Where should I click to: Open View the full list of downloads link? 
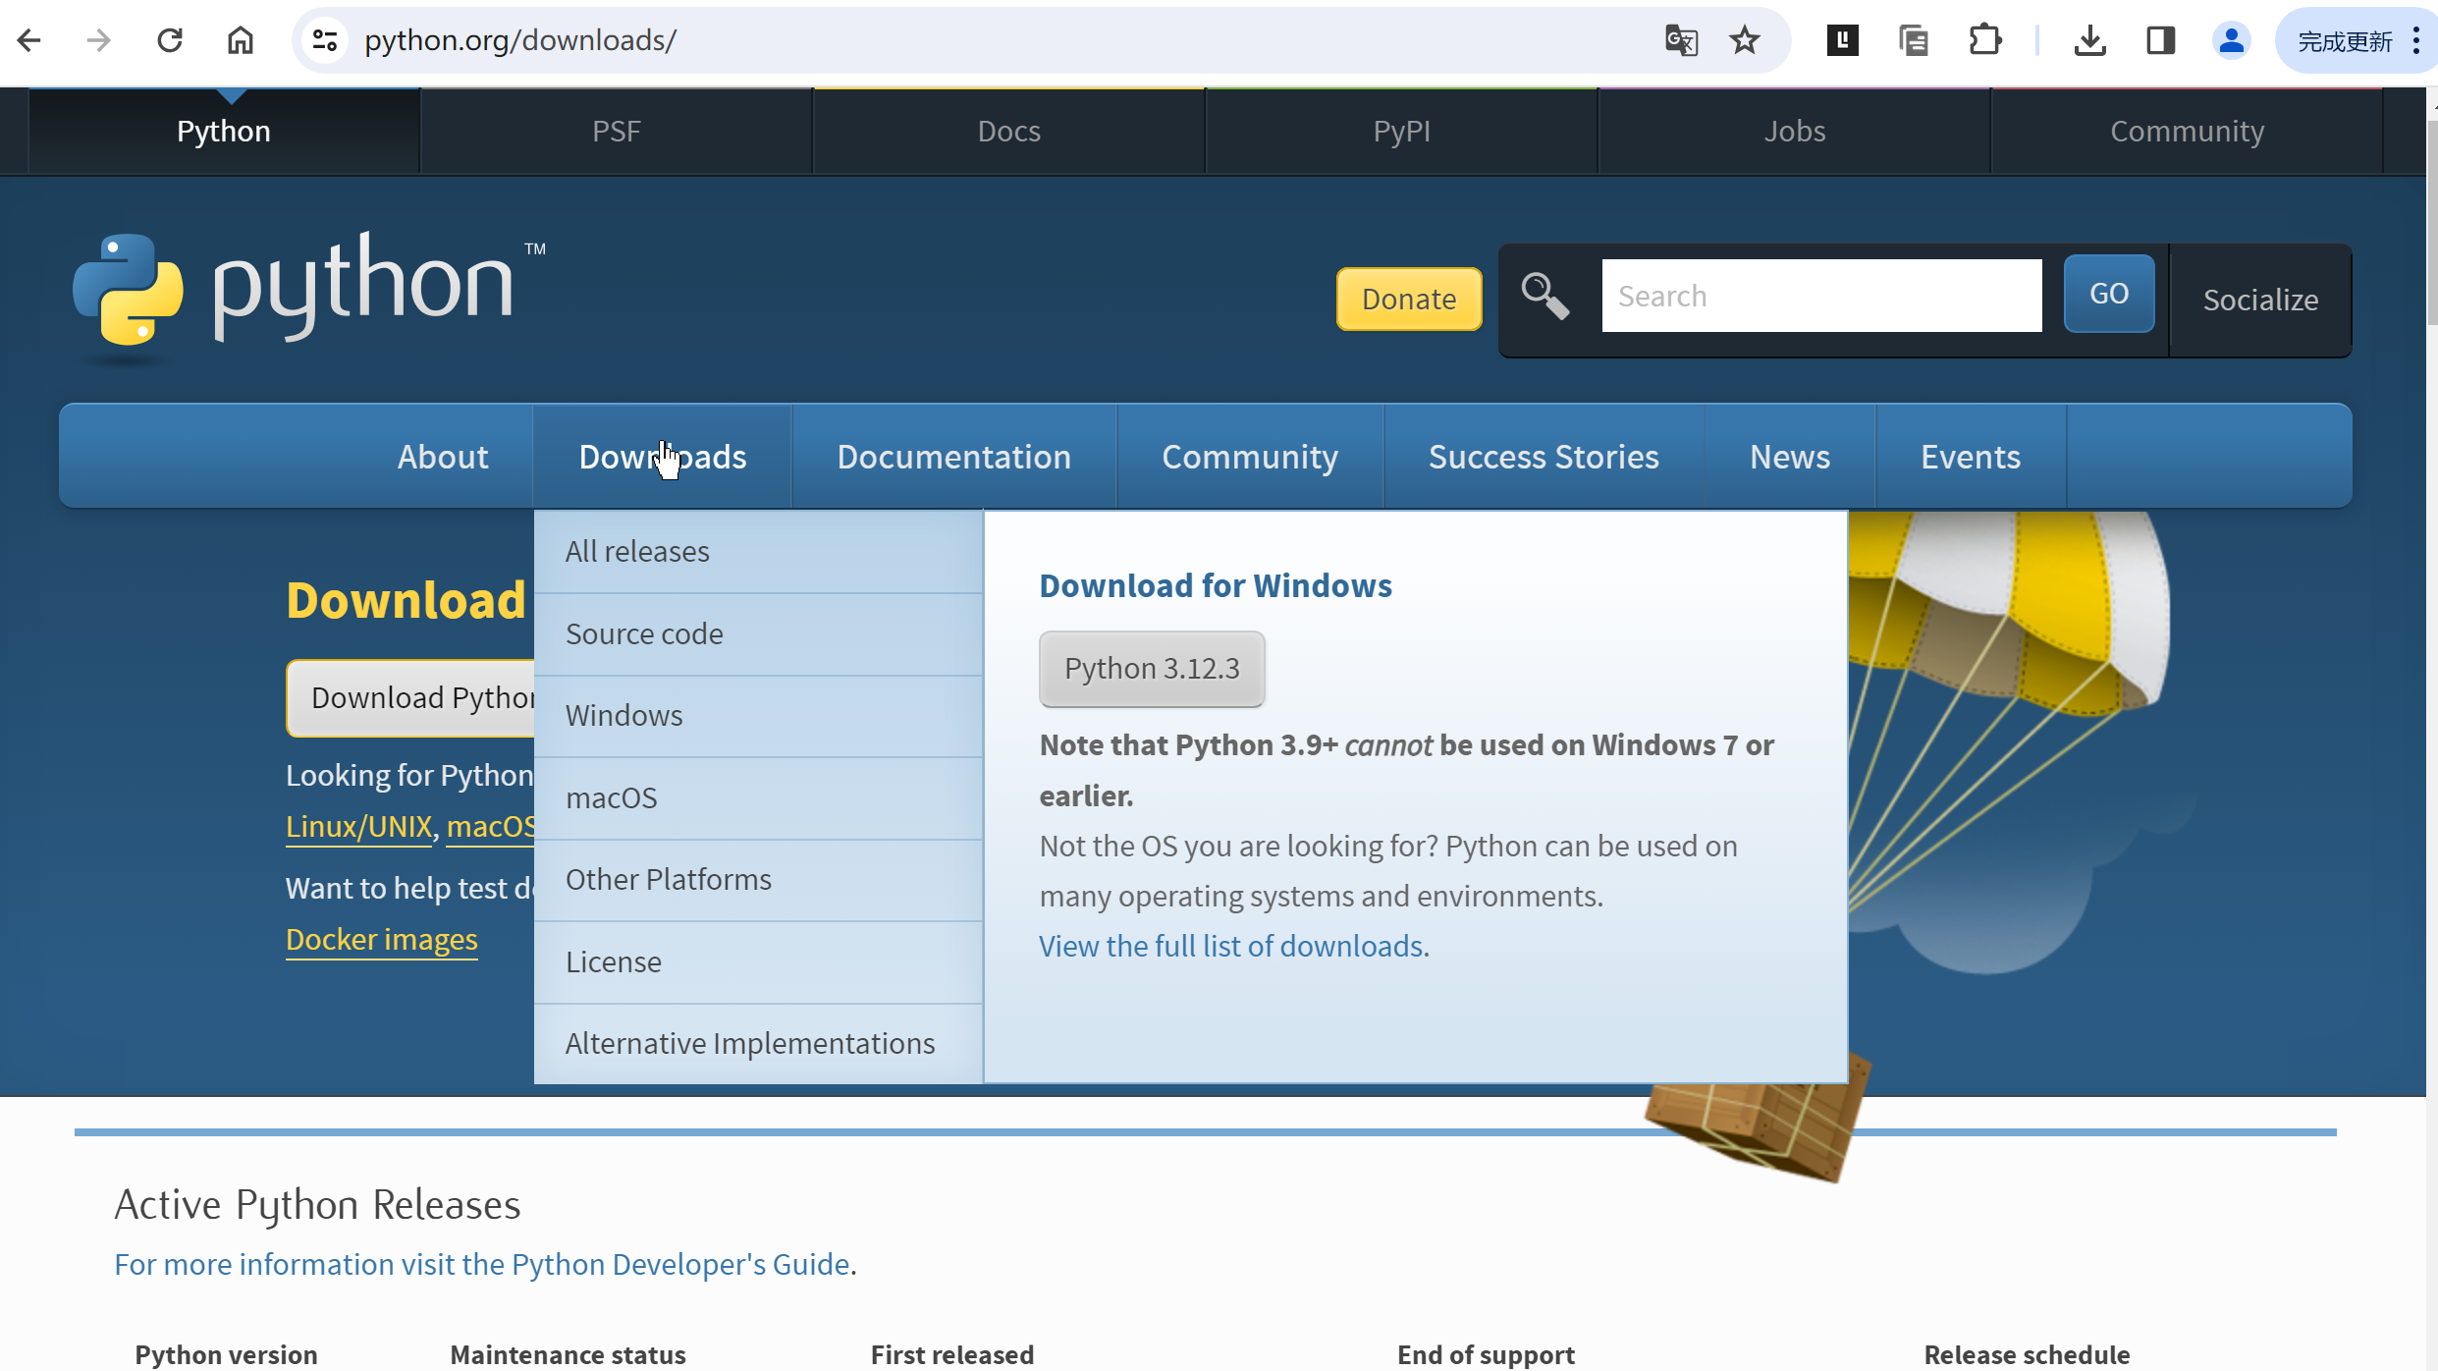point(1232,946)
